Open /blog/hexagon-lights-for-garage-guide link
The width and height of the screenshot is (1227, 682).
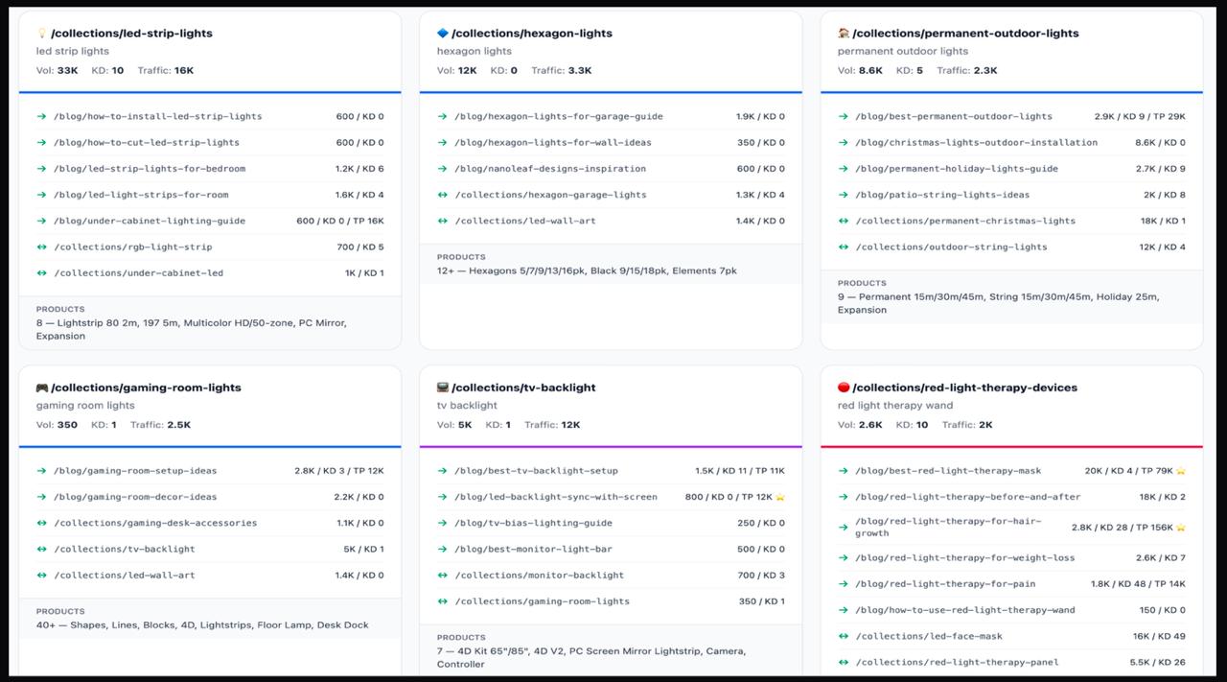click(x=558, y=117)
